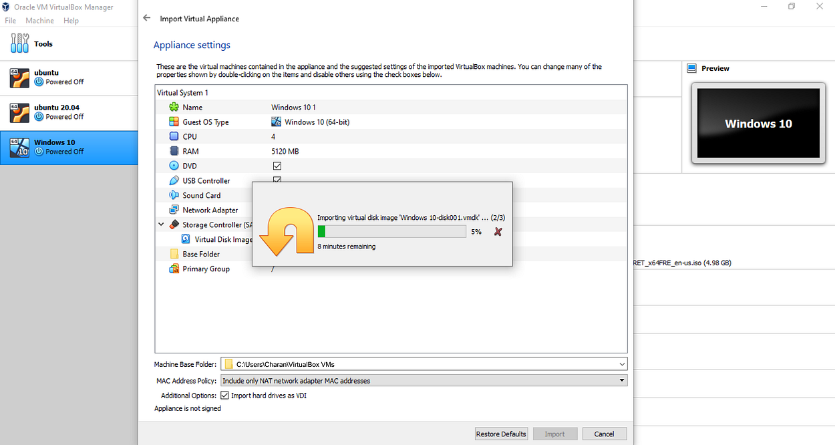Click the 'Powered Off' text under Windows 10
835x445 pixels.
65,151
